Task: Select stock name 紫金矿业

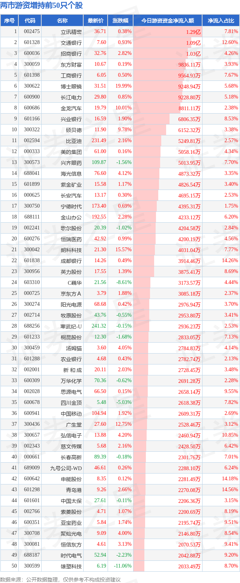Action: click(71, 184)
